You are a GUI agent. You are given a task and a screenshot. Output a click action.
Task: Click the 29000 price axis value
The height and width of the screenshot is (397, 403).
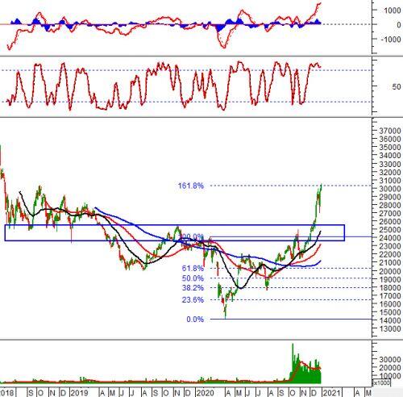click(x=389, y=197)
